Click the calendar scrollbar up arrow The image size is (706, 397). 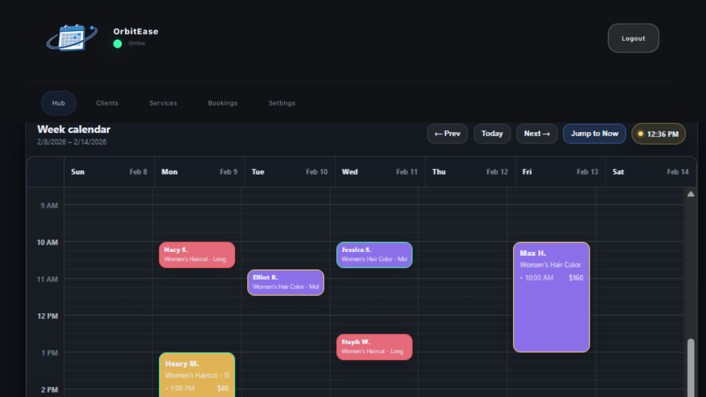tap(691, 194)
